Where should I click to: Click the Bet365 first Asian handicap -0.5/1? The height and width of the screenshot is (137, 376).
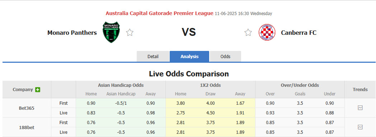(x=121, y=103)
